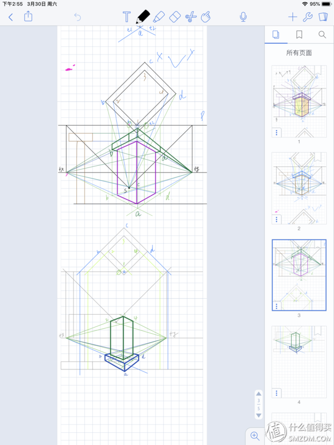Open options menu for page 1
This screenshot has height=445, width=334.
click(277, 132)
